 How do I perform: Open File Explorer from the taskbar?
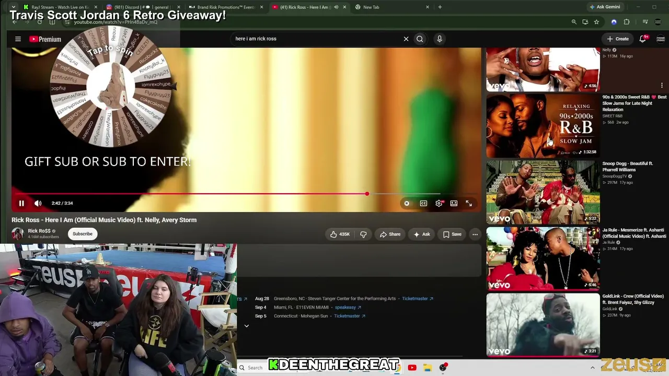click(x=427, y=368)
